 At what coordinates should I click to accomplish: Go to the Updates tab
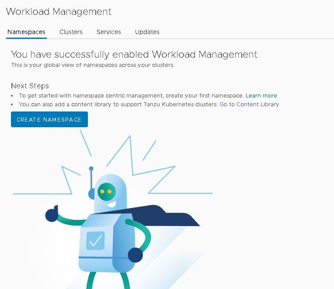click(147, 32)
